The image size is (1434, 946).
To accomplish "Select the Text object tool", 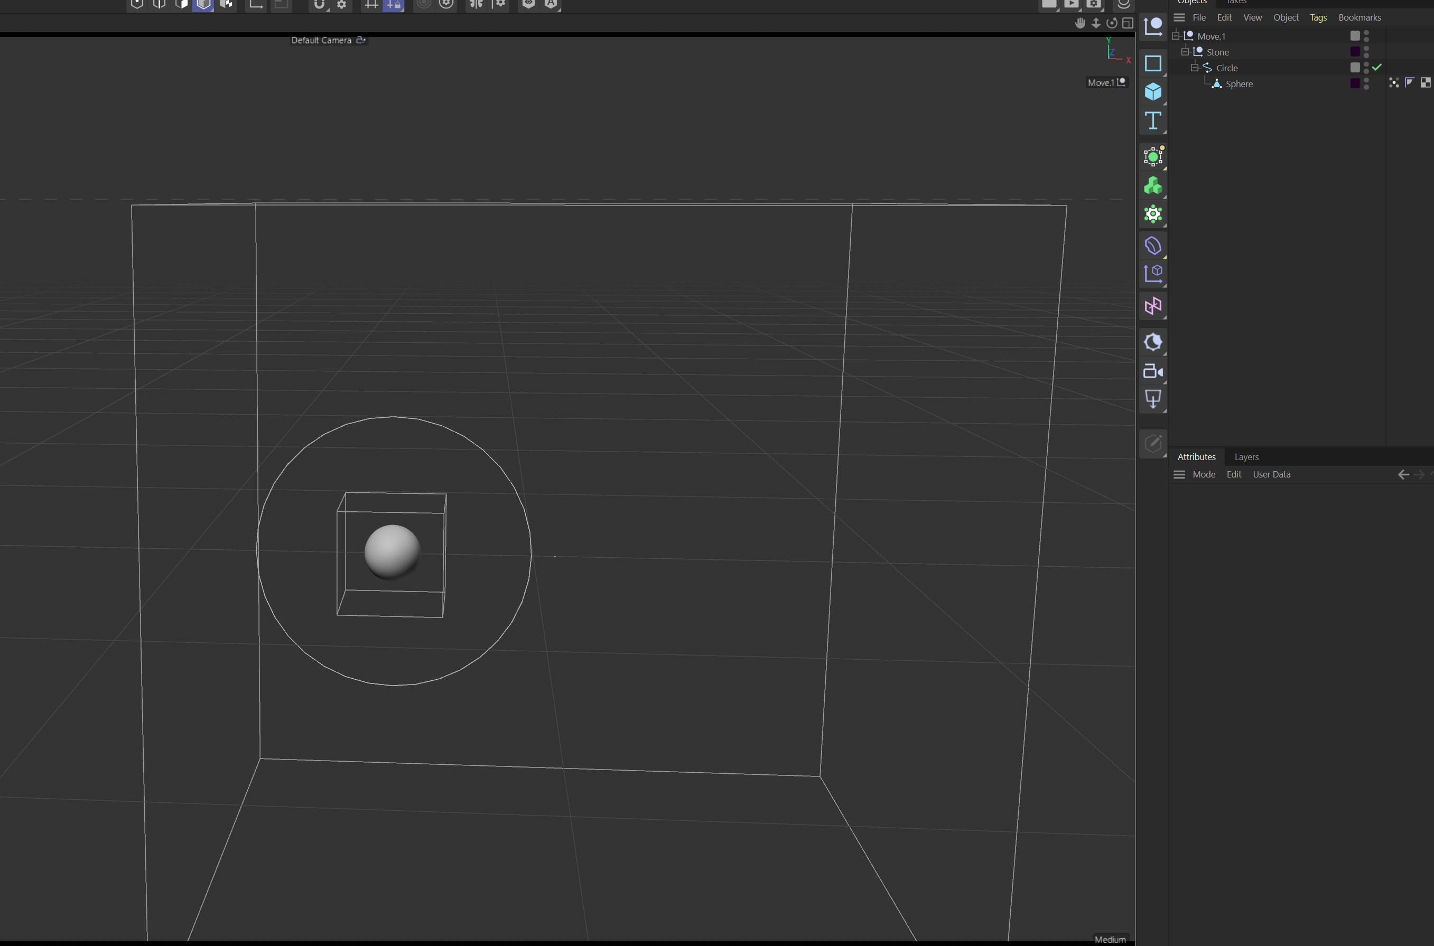I will tap(1153, 120).
